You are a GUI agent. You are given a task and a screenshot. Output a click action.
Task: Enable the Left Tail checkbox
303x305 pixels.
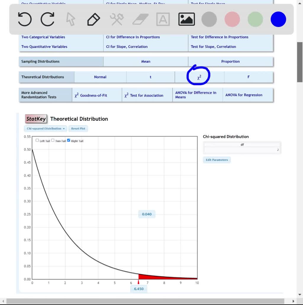pos(37,140)
